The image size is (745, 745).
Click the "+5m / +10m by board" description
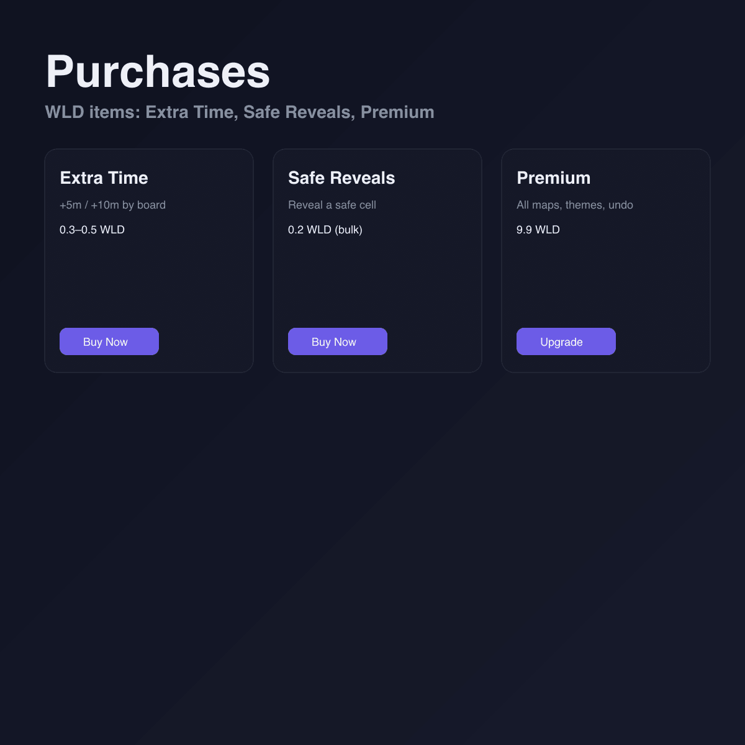(112, 205)
